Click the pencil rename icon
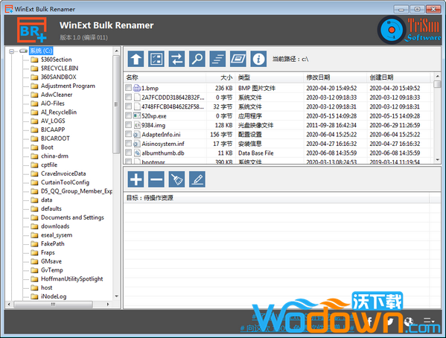 [197, 179]
